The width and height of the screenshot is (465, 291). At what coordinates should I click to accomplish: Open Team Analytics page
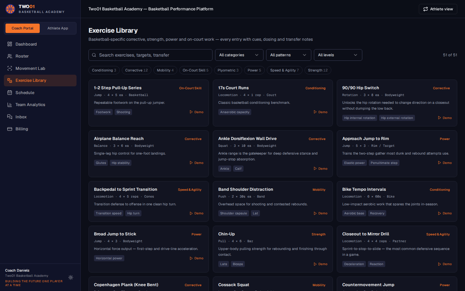tap(40, 105)
